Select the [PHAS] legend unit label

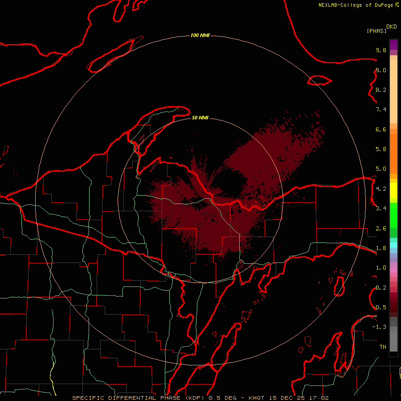tap(376, 31)
